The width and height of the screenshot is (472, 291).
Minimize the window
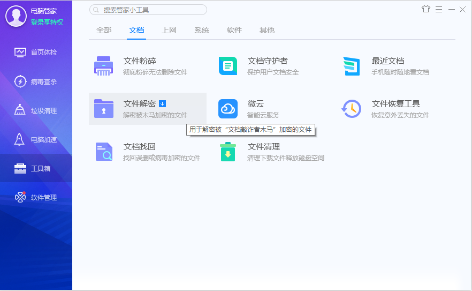[x=452, y=10]
